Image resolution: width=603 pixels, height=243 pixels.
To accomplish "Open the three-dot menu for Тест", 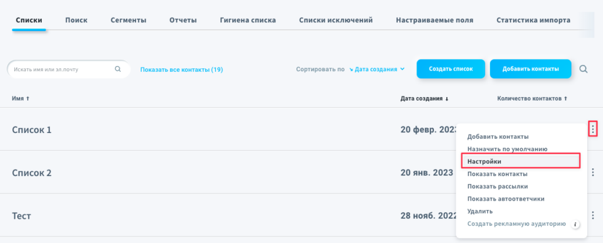I will [593, 215].
